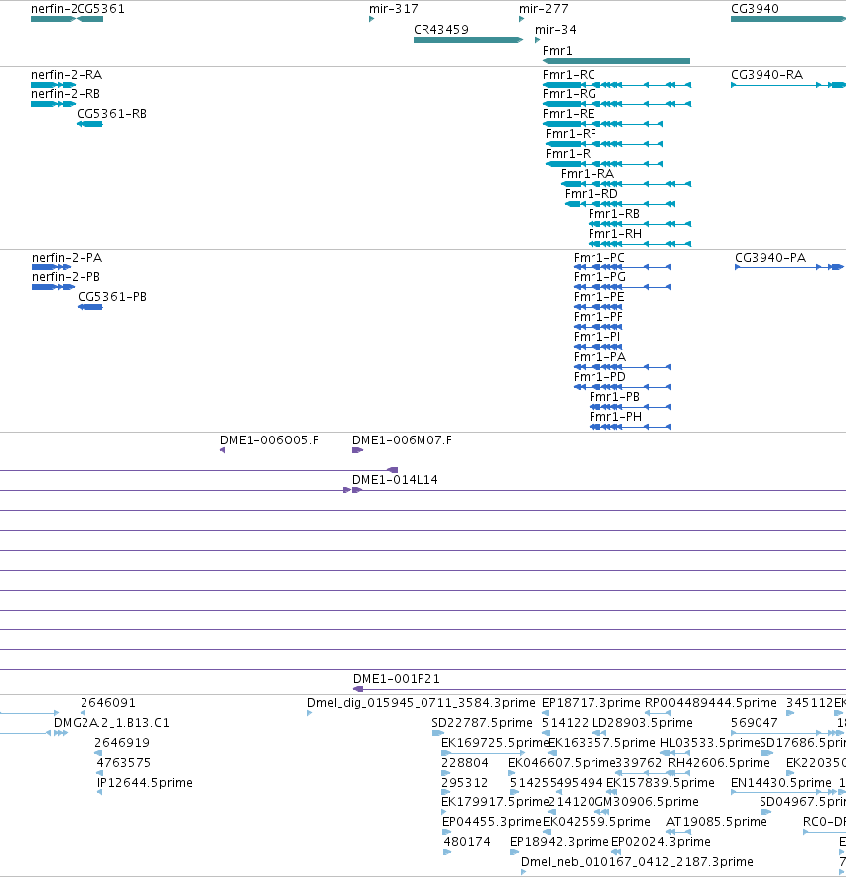
Task: Select the Fmr1 gene bar
Action: 616,61
